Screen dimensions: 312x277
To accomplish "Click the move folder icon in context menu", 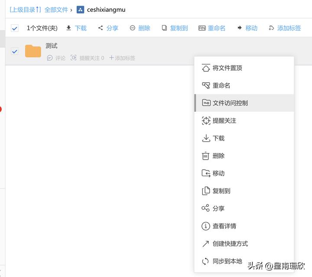I will 206,173.
